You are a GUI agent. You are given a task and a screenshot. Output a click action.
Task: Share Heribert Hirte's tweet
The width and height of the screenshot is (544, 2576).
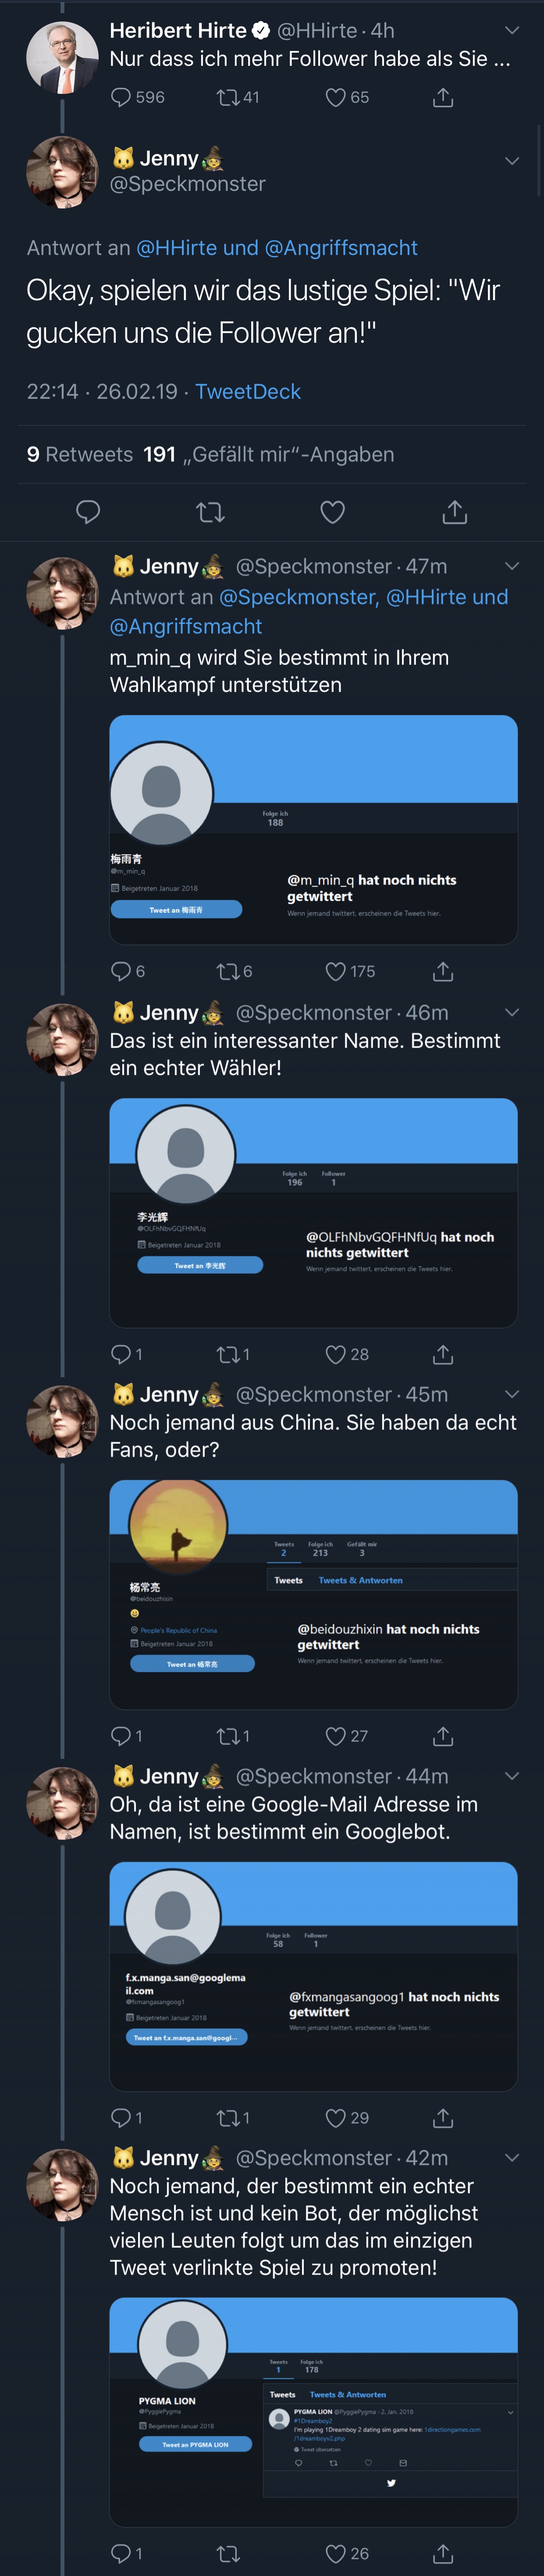click(443, 97)
